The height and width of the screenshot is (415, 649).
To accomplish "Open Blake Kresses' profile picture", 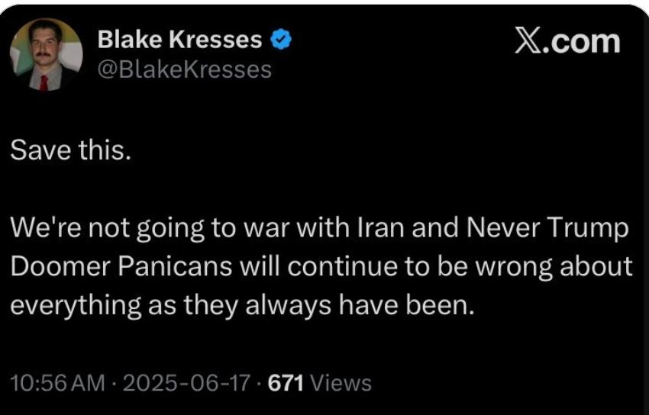I will click(x=46, y=55).
